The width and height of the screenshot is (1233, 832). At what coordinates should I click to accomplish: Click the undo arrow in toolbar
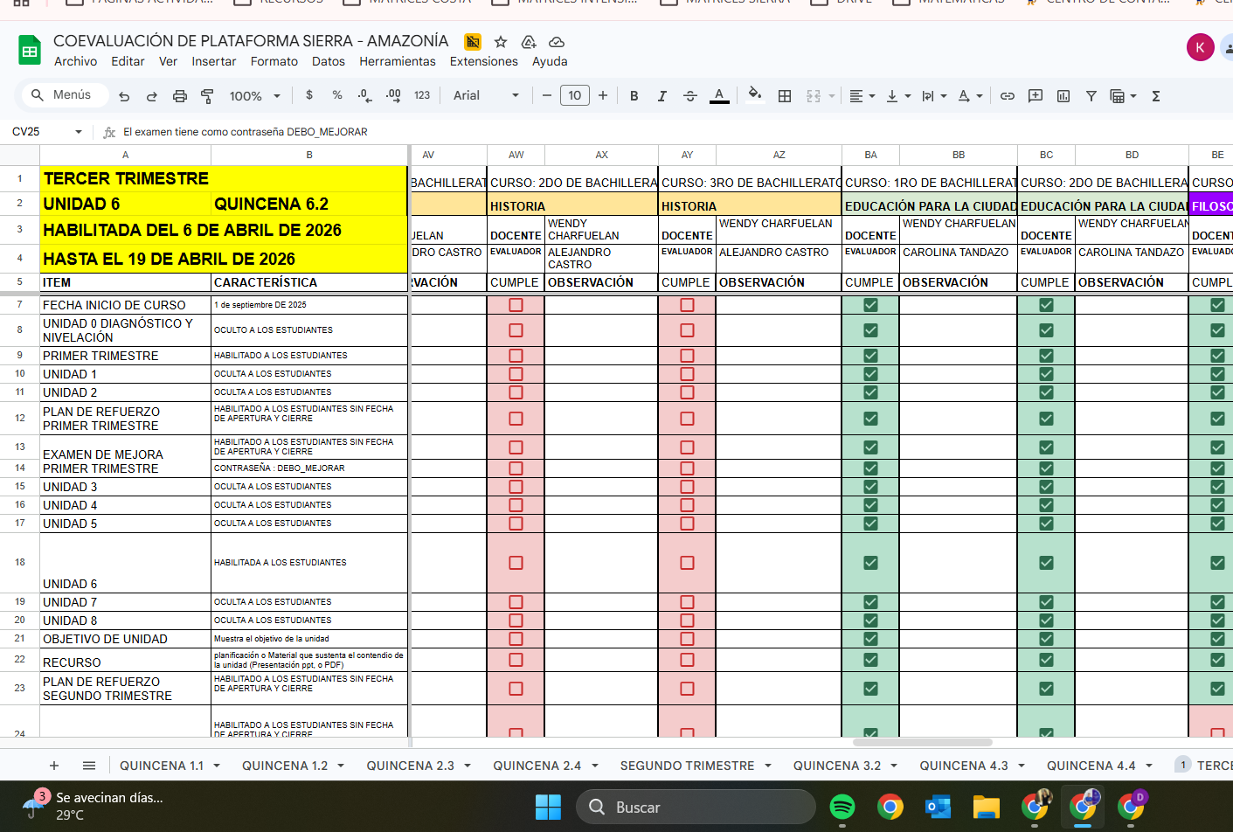tap(124, 96)
